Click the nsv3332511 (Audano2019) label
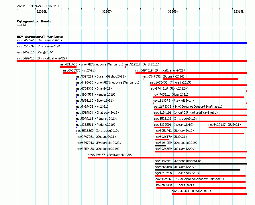 pos(96,125)
